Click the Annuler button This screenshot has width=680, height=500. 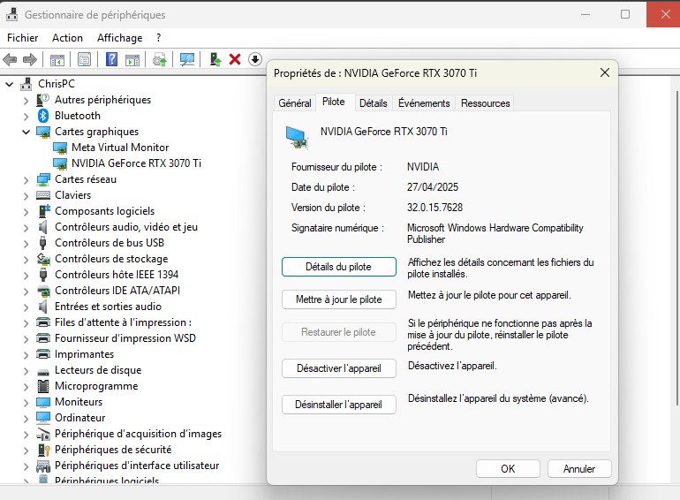click(x=579, y=469)
